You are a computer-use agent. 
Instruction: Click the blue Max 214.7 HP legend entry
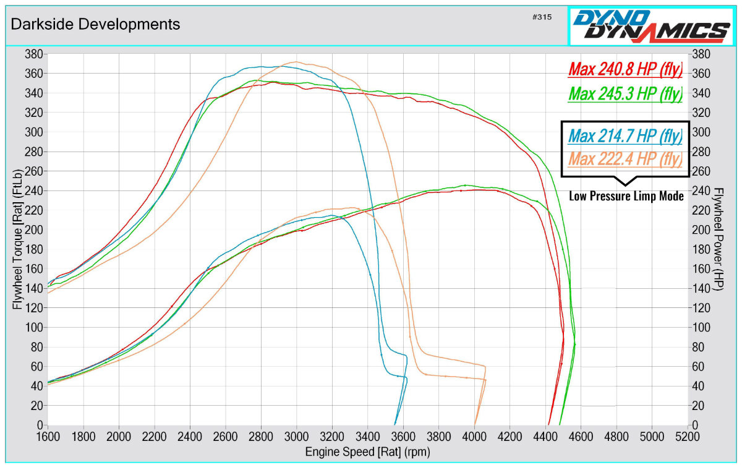pyautogui.click(x=625, y=135)
